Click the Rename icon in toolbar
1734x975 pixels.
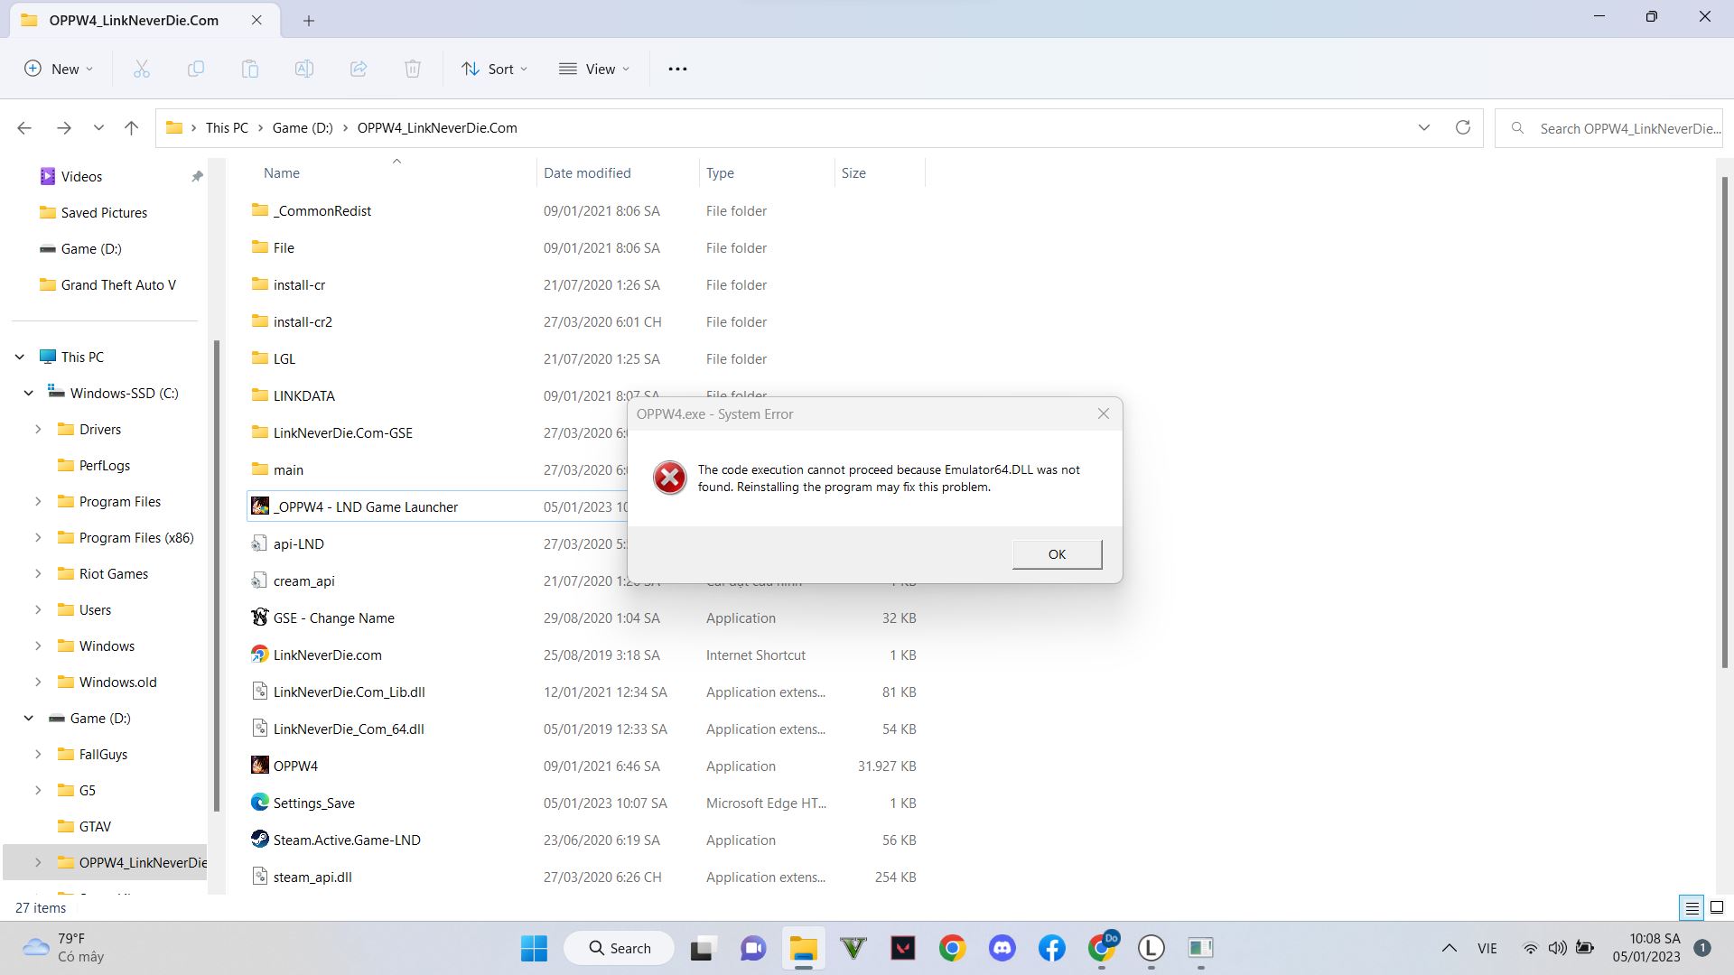pyautogui.click(x=304, y=69)
